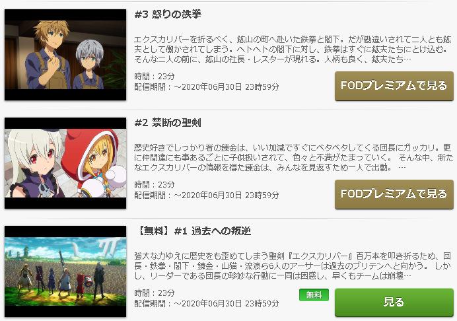
Task: Click episode 1 description text
Action: point(293,266)
